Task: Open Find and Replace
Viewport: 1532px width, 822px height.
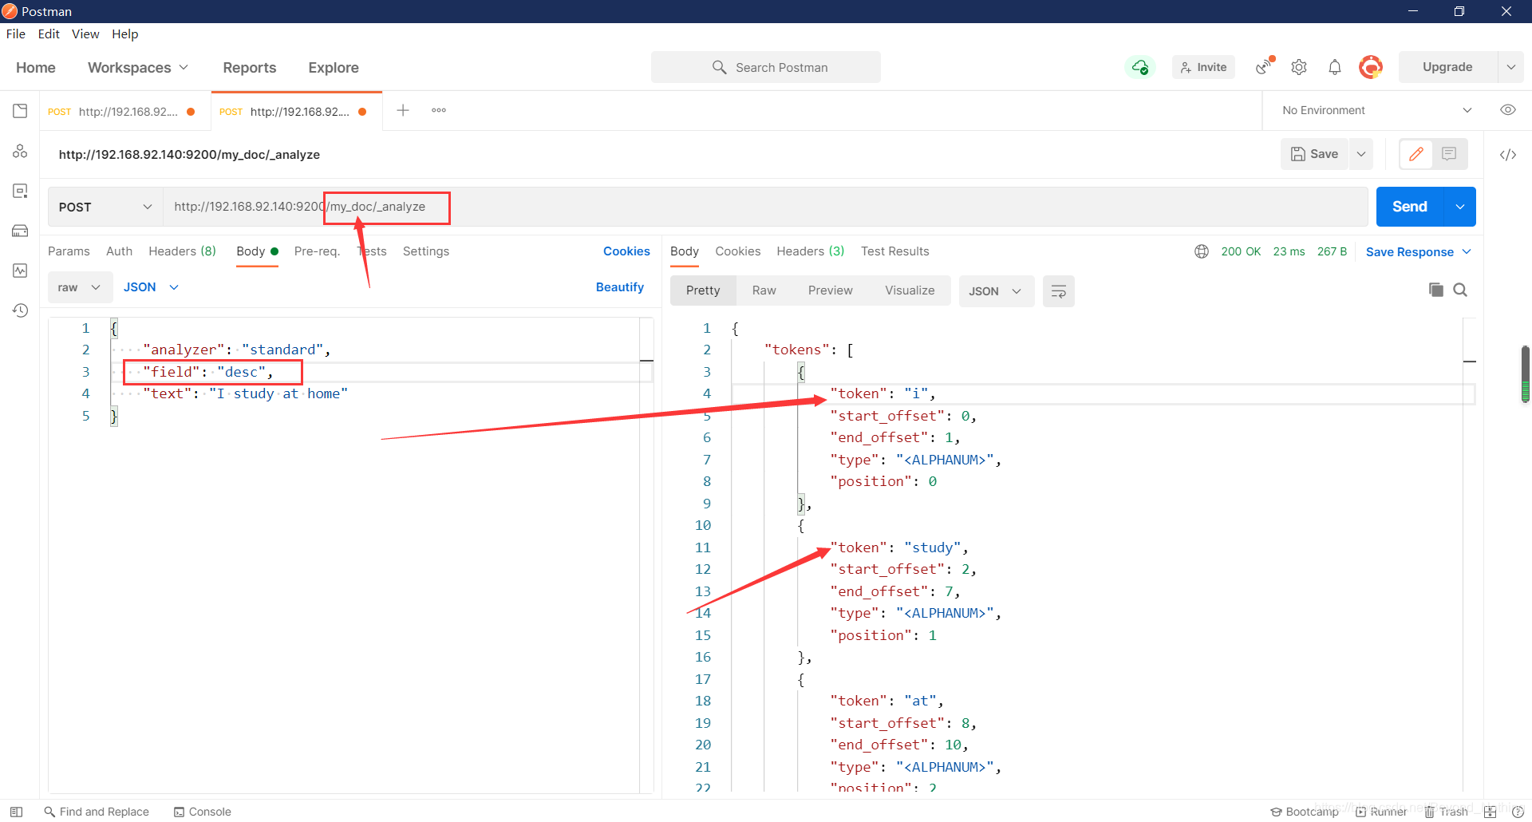Action: [97, 812]
